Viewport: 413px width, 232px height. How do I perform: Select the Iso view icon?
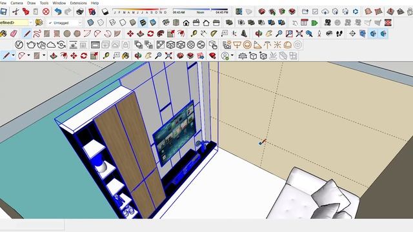(x=166, y=23)
